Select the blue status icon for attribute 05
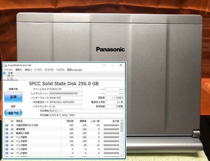The width and height of the screenshot is (210, 161). pos(7,125)
